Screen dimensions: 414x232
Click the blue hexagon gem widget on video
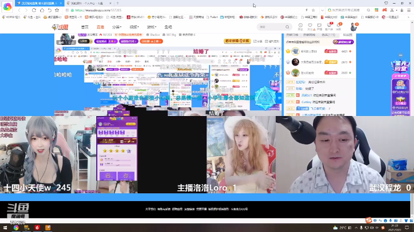pyautogui.click(x=264, y=97)
